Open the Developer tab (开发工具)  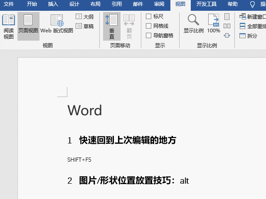[x=207, y=4]
